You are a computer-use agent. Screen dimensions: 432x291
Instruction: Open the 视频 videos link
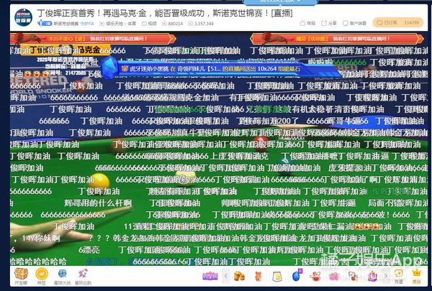tap(149, 24)
